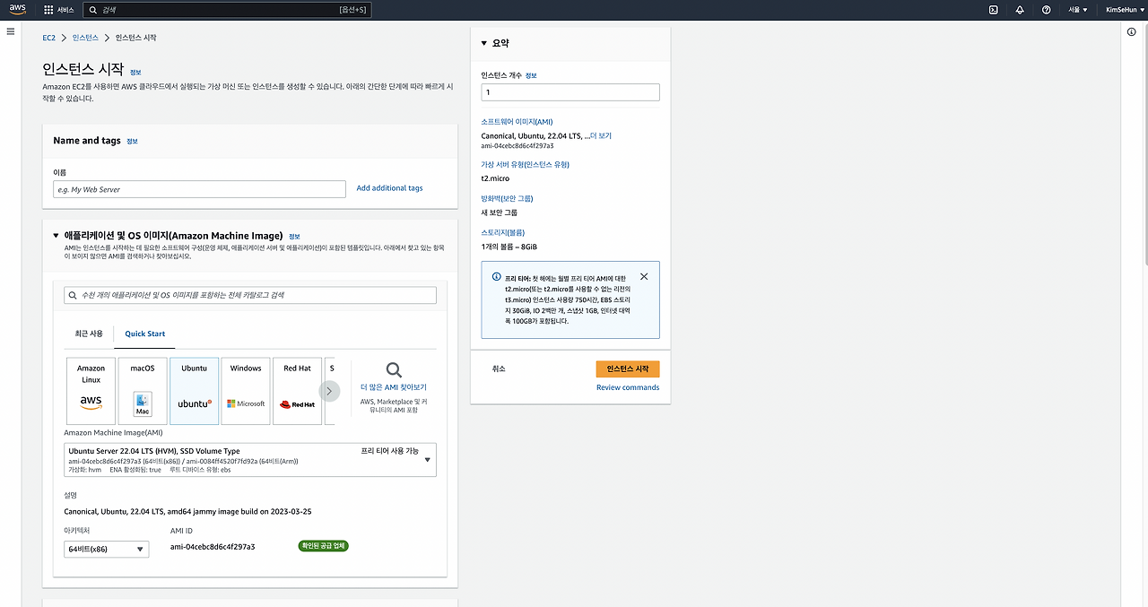Switch to the 최근 사용 tab
Image resolution: width=1148 pixels, height=607 pixels.
click(89, 333)
